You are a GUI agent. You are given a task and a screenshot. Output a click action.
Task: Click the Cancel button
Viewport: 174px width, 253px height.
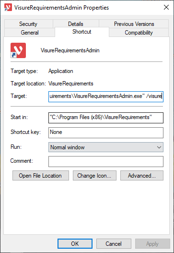click(x=114, y=244)
